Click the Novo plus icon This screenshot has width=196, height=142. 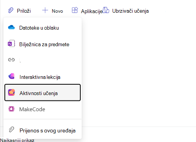45,10
